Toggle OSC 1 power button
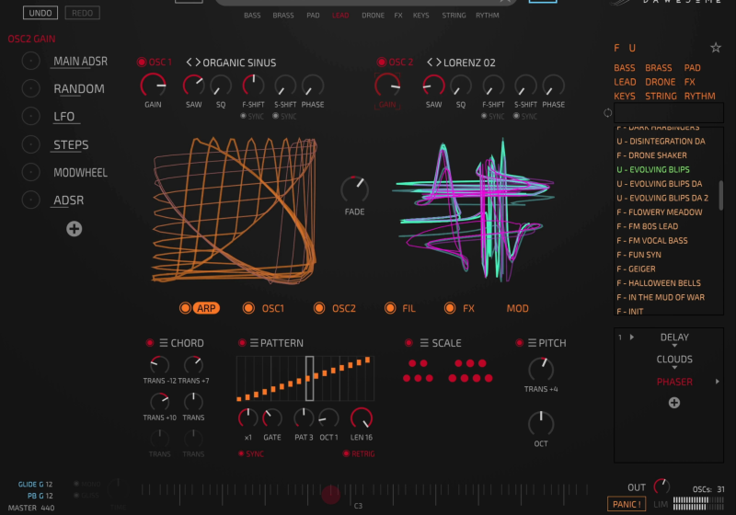 tap(141, 62)
